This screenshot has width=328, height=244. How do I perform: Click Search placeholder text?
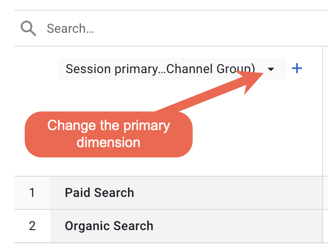coord(70,28)
